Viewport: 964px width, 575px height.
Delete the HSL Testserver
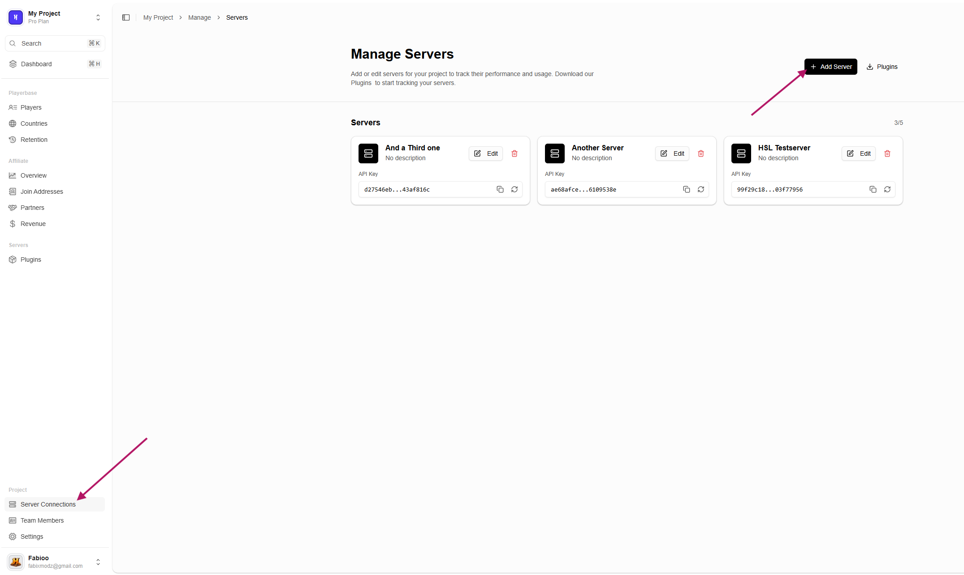click(887, 153)
